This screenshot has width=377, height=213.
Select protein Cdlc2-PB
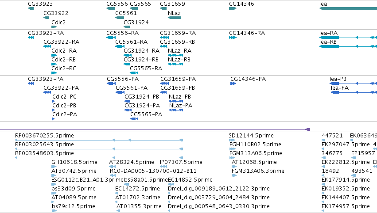(64, 106)
